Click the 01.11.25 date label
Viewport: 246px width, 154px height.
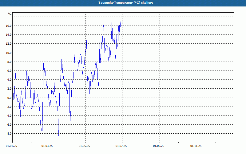click(x=196, y=146)
